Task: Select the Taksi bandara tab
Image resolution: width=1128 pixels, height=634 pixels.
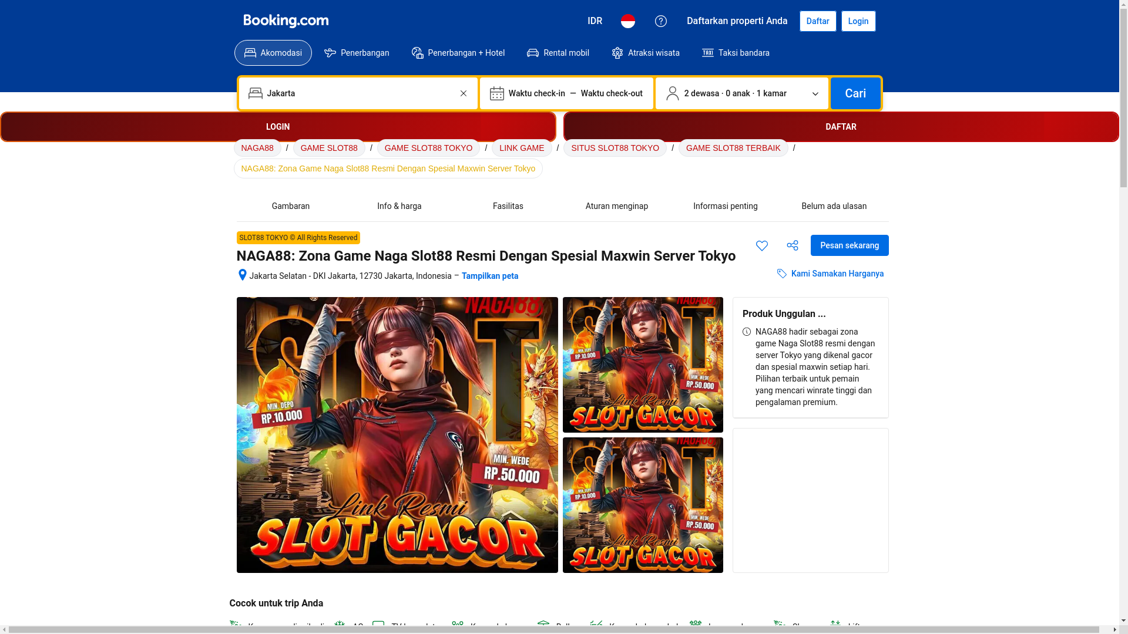Action: point(736,53)
